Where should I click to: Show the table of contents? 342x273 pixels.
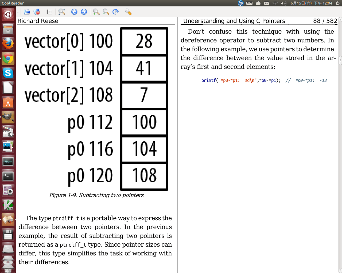(x=49, y=12)
